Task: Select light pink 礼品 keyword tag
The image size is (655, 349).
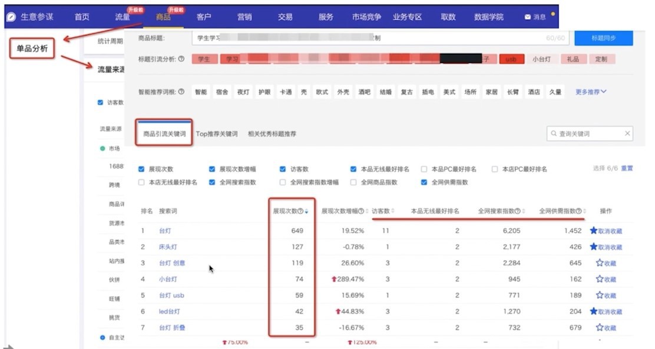Action: coord(573,59)
